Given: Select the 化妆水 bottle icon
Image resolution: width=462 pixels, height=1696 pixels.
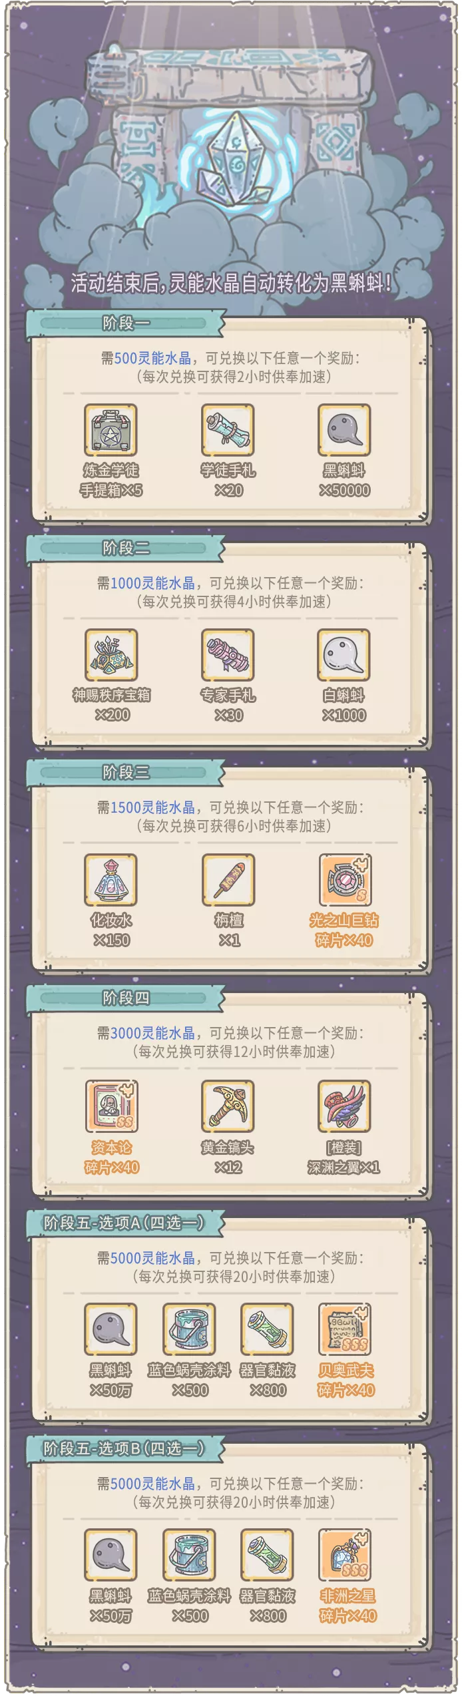Looking at the screenshot, I should click(111, 880).
